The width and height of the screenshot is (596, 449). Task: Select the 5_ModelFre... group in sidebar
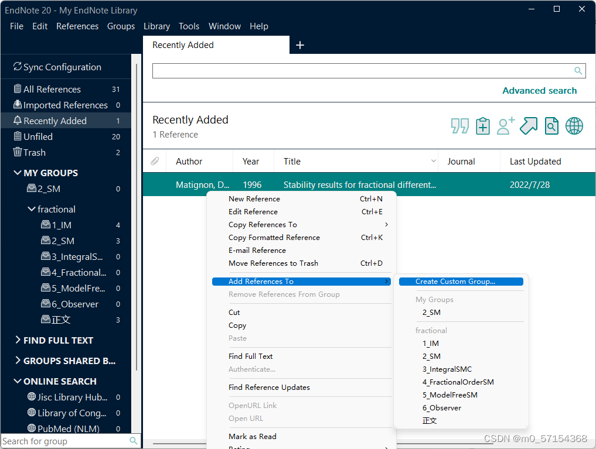(66, 288)
